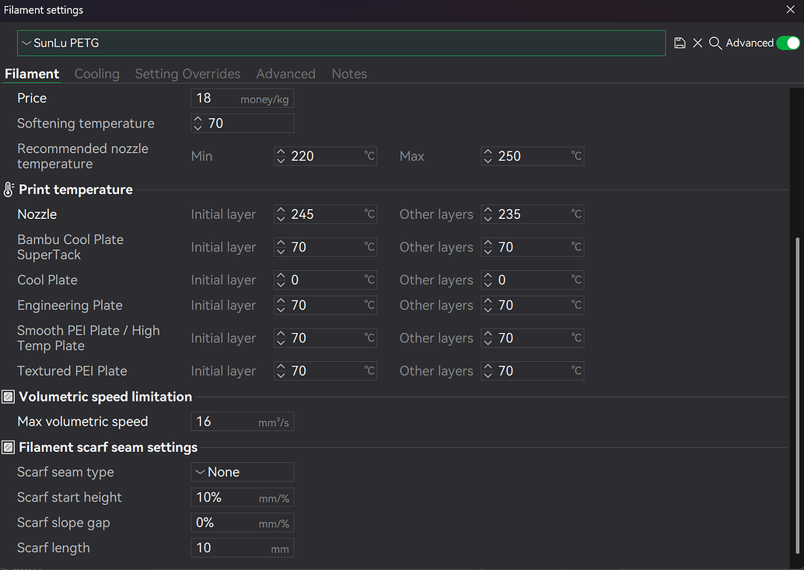Screen dimensions: 804x570
Task: Click the Max volumetric speed field
Action: (x=242, y=422)
